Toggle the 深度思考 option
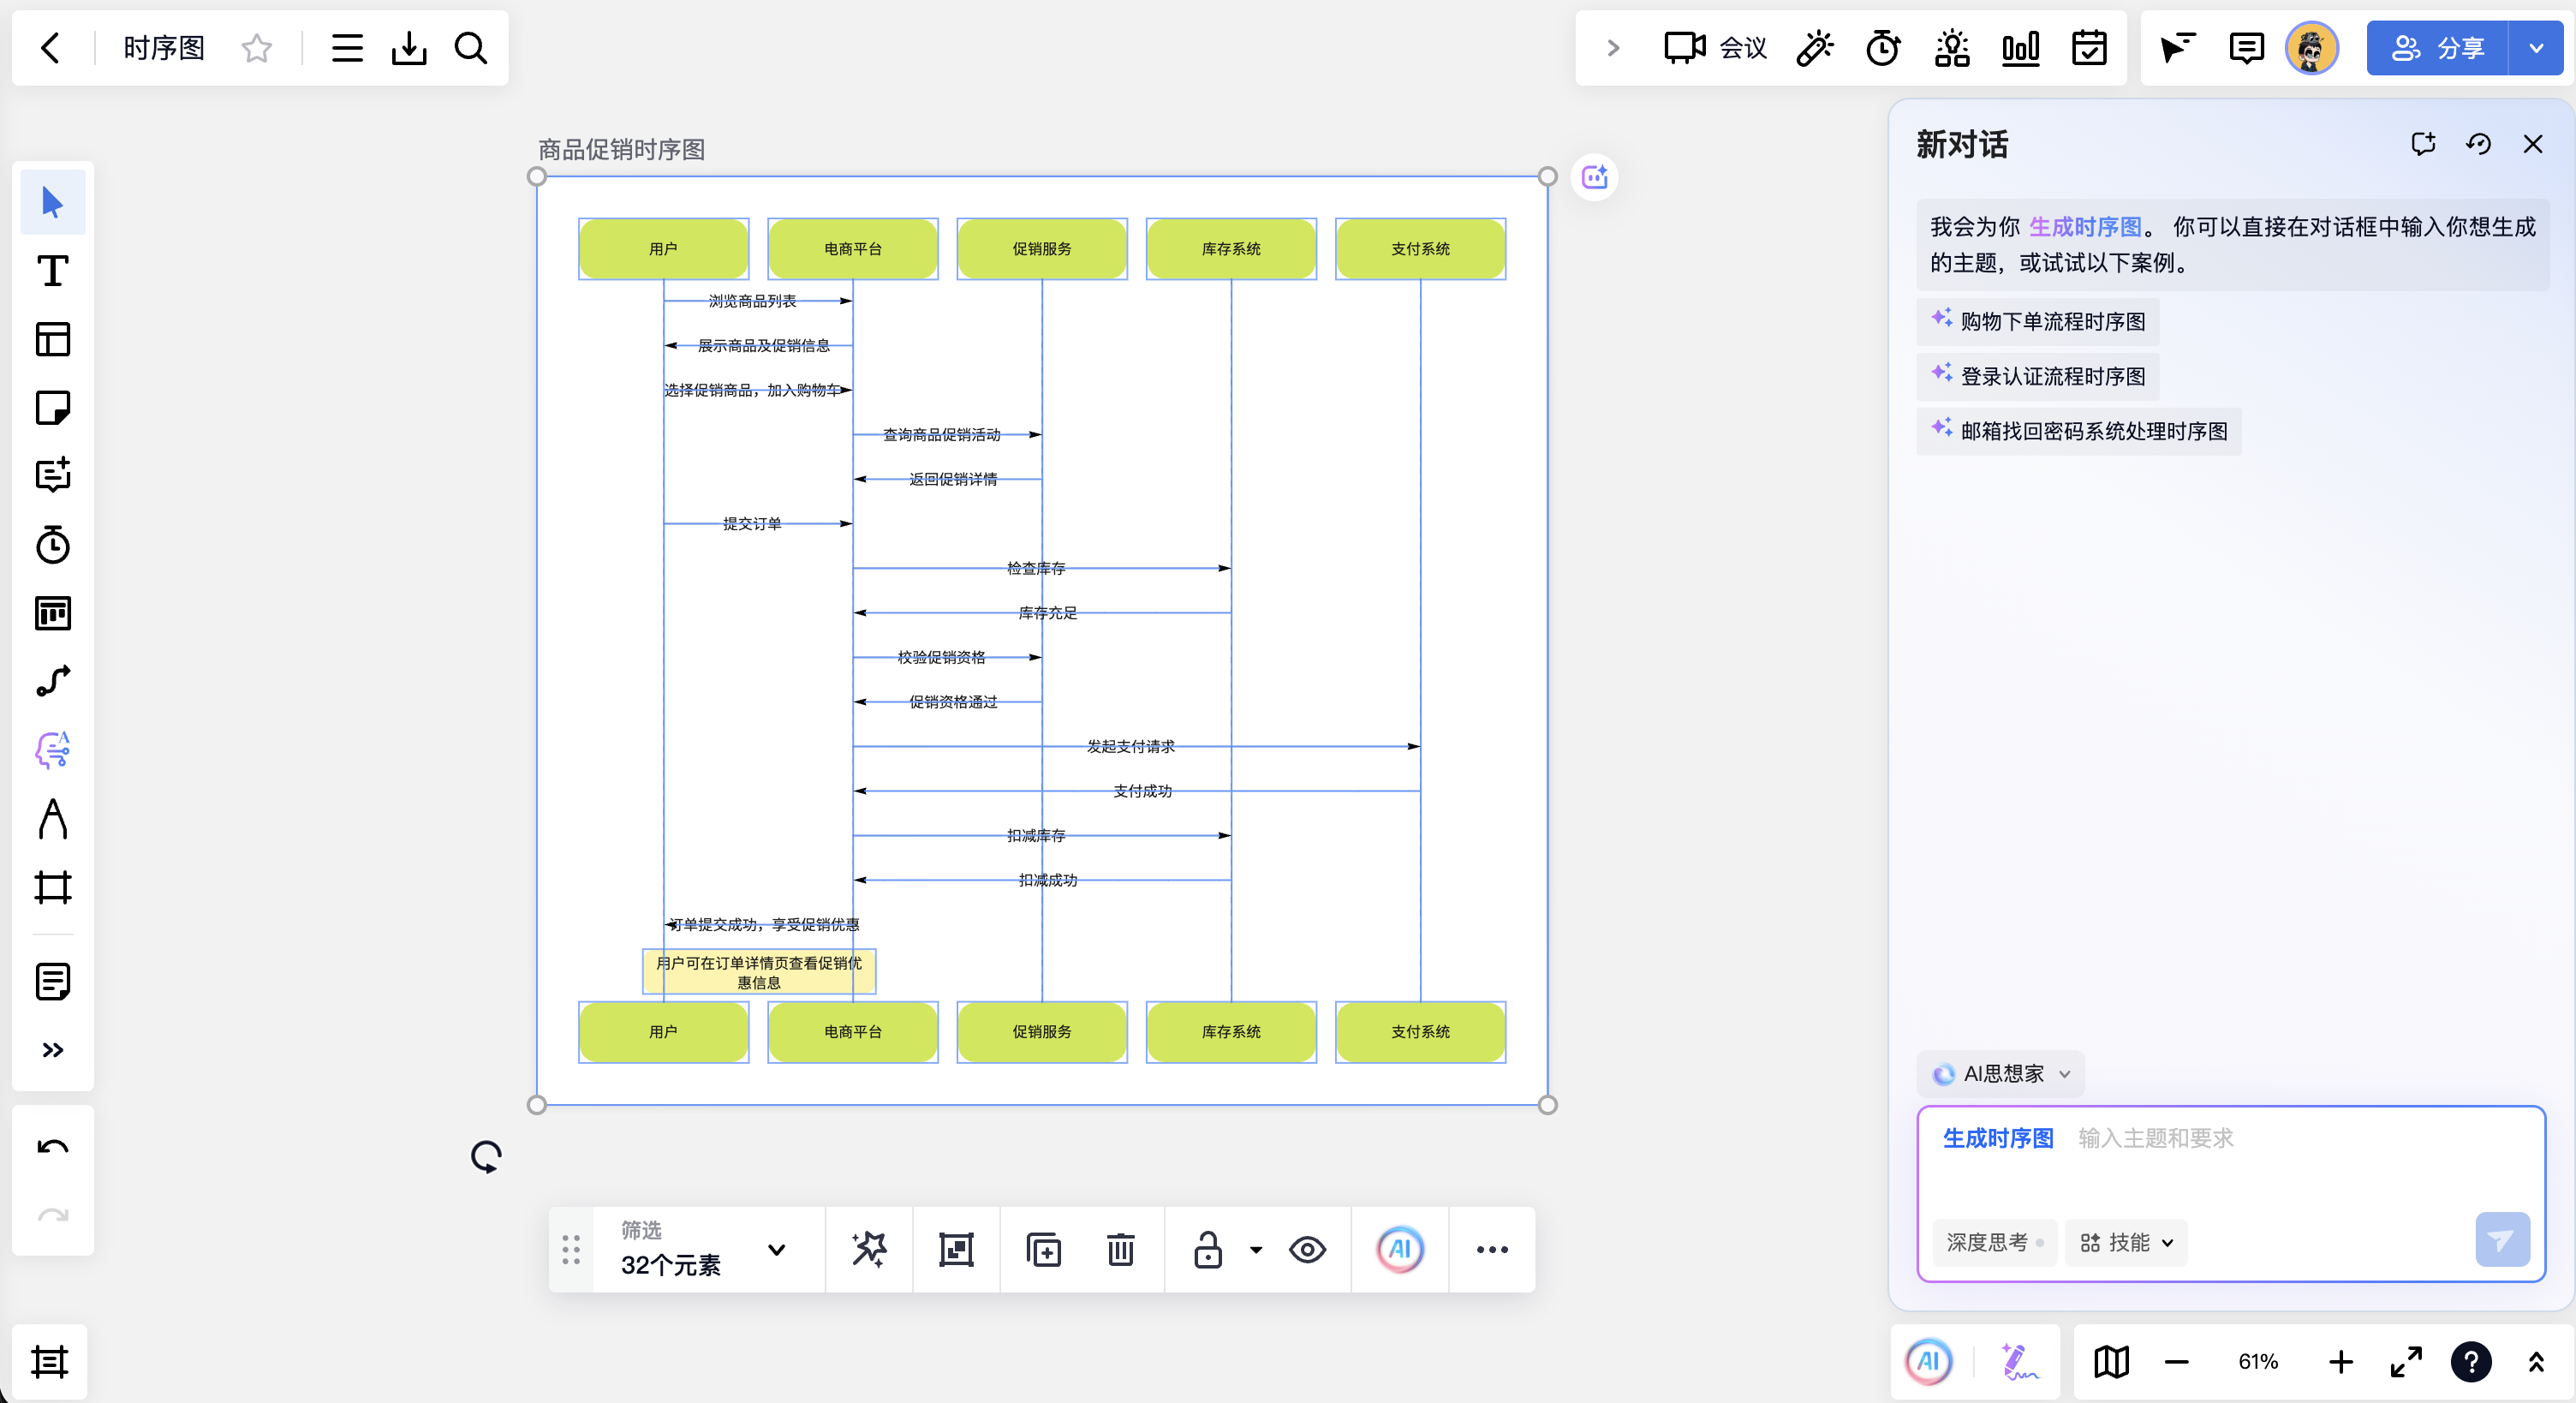This screenshot has height=1403, width=2576. tap(1994, 1243)
